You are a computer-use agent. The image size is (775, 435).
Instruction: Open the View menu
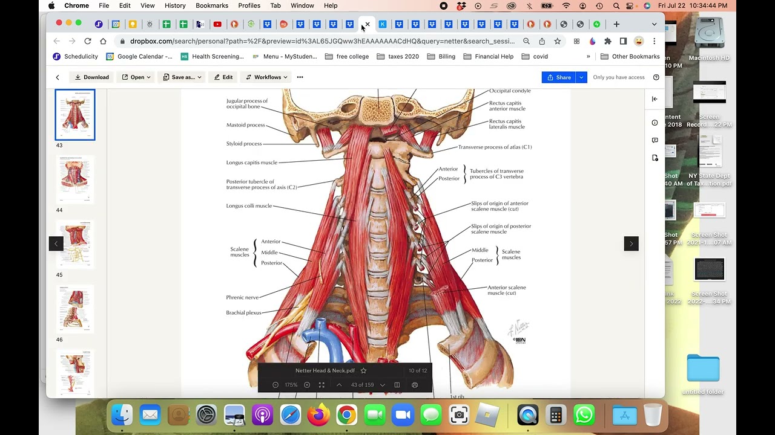pos(147,5)
